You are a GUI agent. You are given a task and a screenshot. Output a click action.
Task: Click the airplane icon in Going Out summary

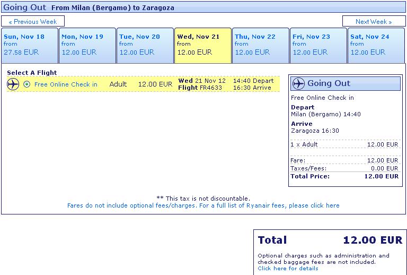[298, 83]
